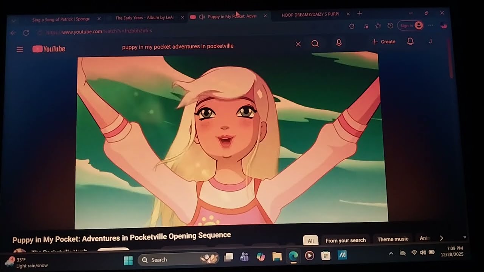Click the video title Puppy in My Pocket
This screenshot has height=272, width=484.
[x=121, y=237]
